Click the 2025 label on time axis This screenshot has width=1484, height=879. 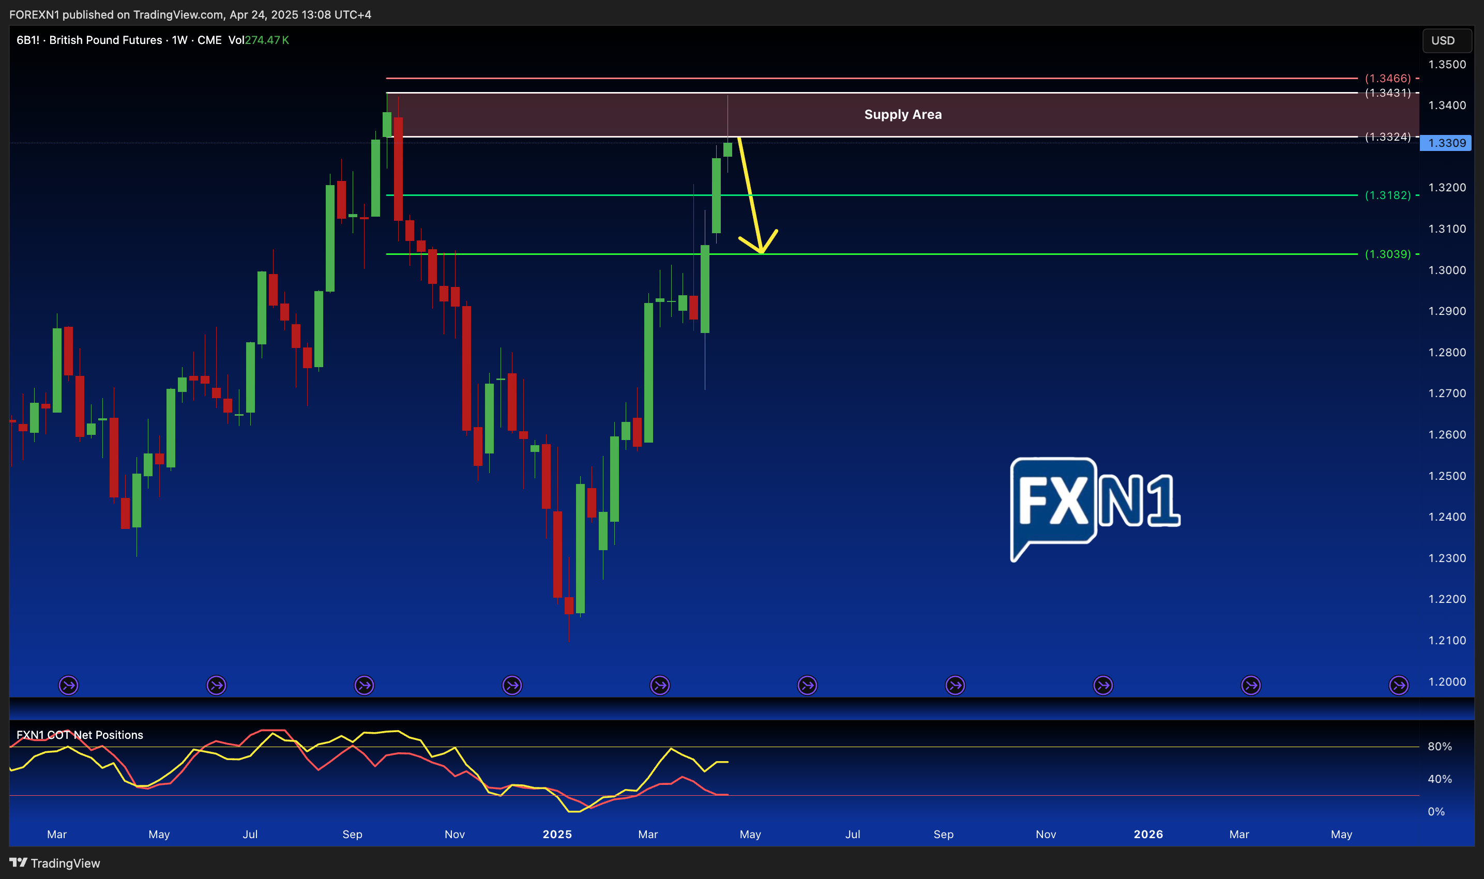pyautogui.click(x=557, y=834)
